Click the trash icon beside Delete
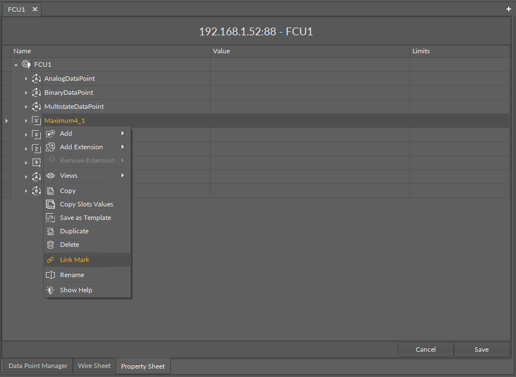 point(50,245)
